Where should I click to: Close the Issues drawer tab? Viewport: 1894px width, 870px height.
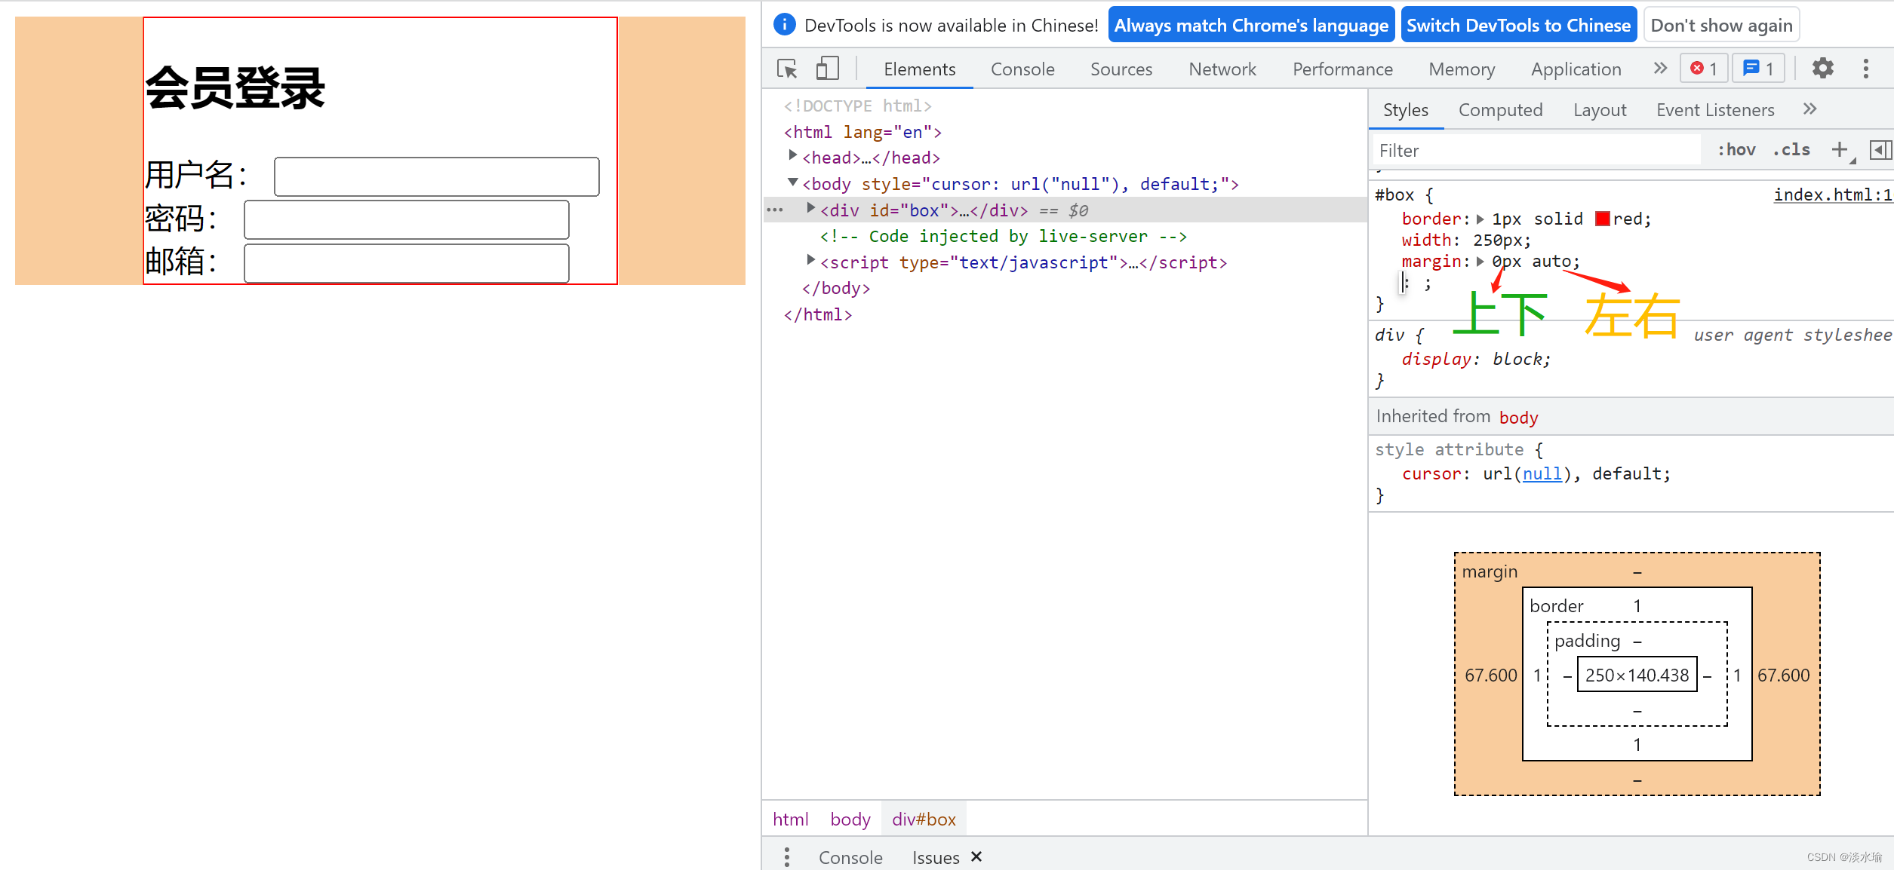pyautogui.click(x=976, y=856)
